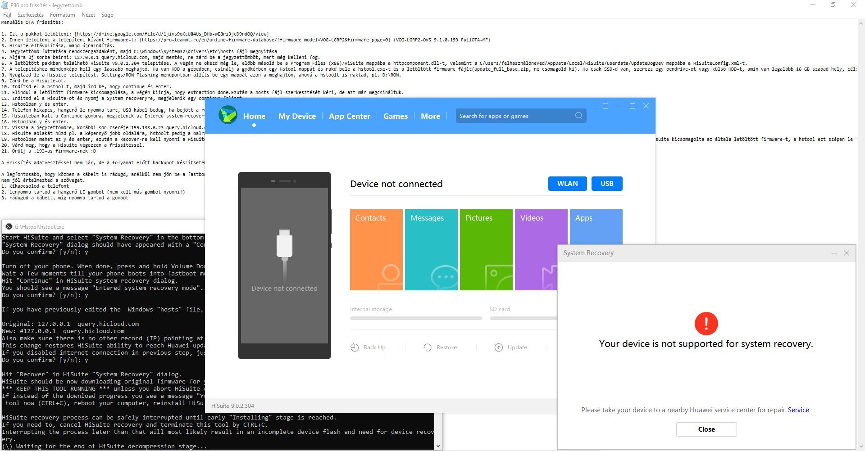Open the Pictures tile
Screen dimensions: 865x451
[x=486, y=250]
